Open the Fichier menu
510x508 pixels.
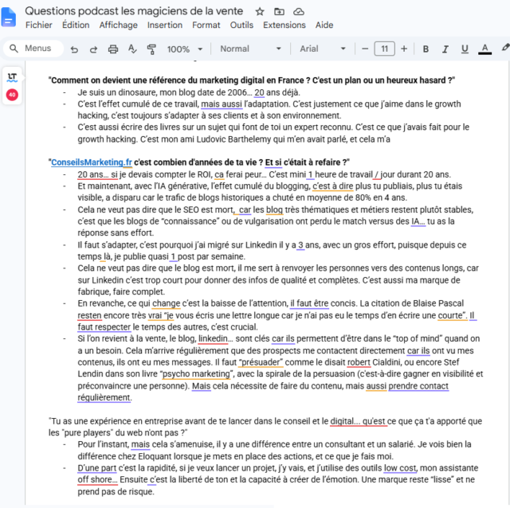coord(39,25)
